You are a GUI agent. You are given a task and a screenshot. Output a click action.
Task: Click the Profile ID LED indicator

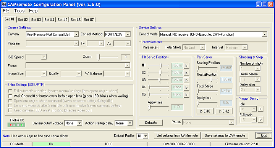(16, 124)
